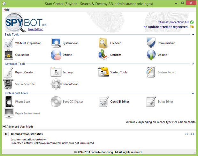The height and width of the screenshot is (156, 198).
Task: Click the Whitelist Preparation label
Action: click(x=28, y=43)
